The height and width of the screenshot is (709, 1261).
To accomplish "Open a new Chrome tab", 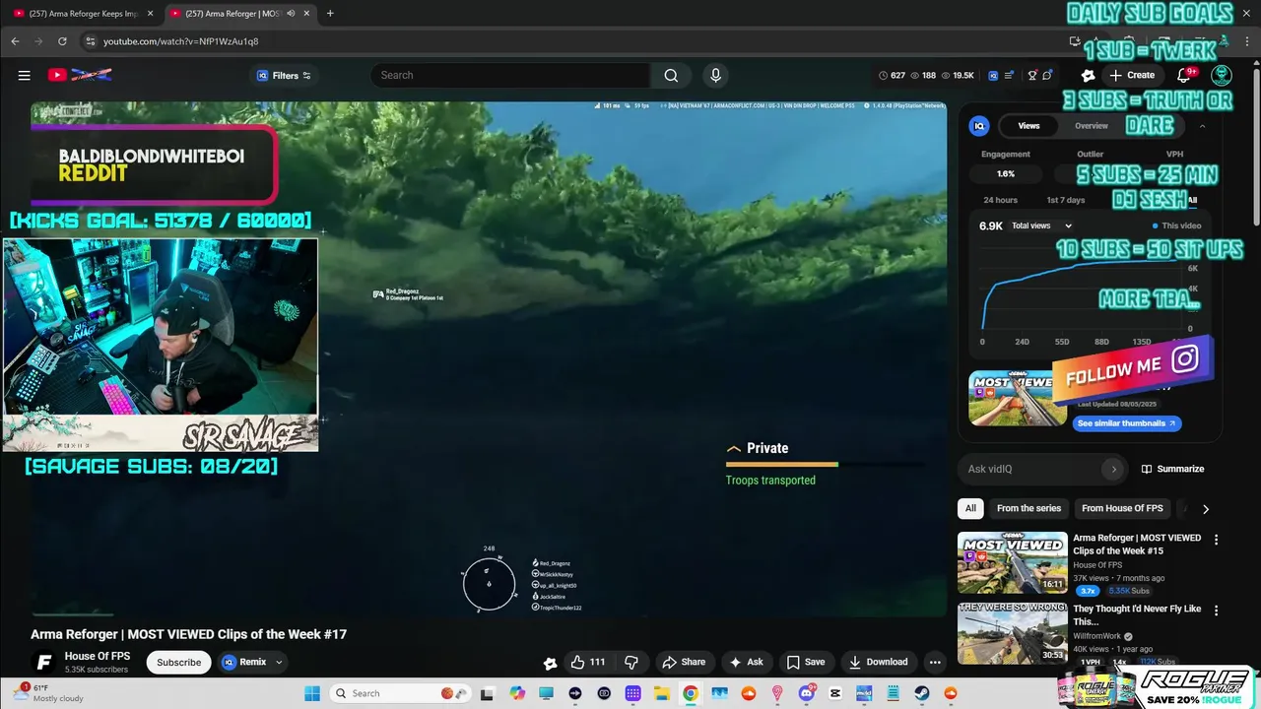I will click(330, 14).
